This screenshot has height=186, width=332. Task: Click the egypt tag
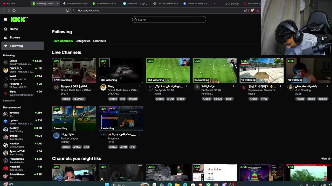[x=229, y=99]
